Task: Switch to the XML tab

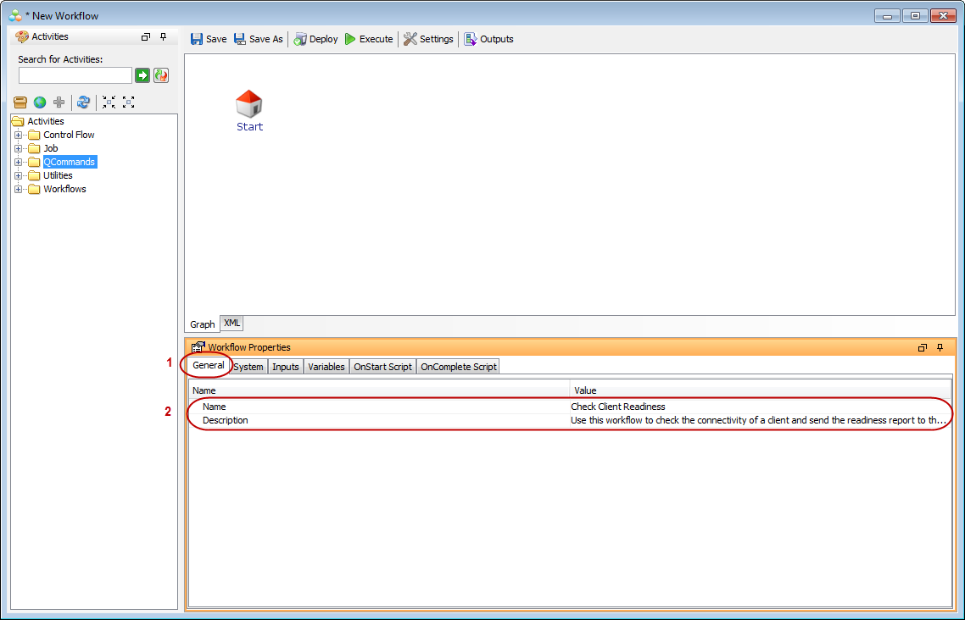Action: [232, 324]
